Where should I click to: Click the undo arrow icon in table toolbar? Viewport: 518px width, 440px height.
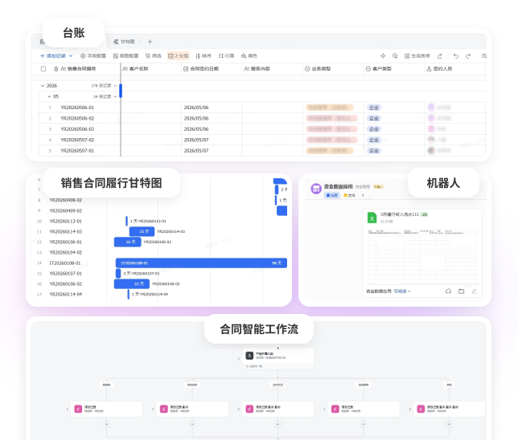click(456, 56)
